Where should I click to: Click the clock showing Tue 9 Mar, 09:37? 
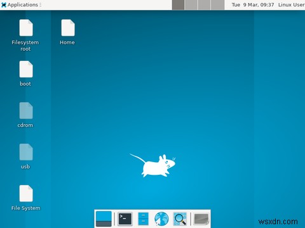tap(253, 4)
